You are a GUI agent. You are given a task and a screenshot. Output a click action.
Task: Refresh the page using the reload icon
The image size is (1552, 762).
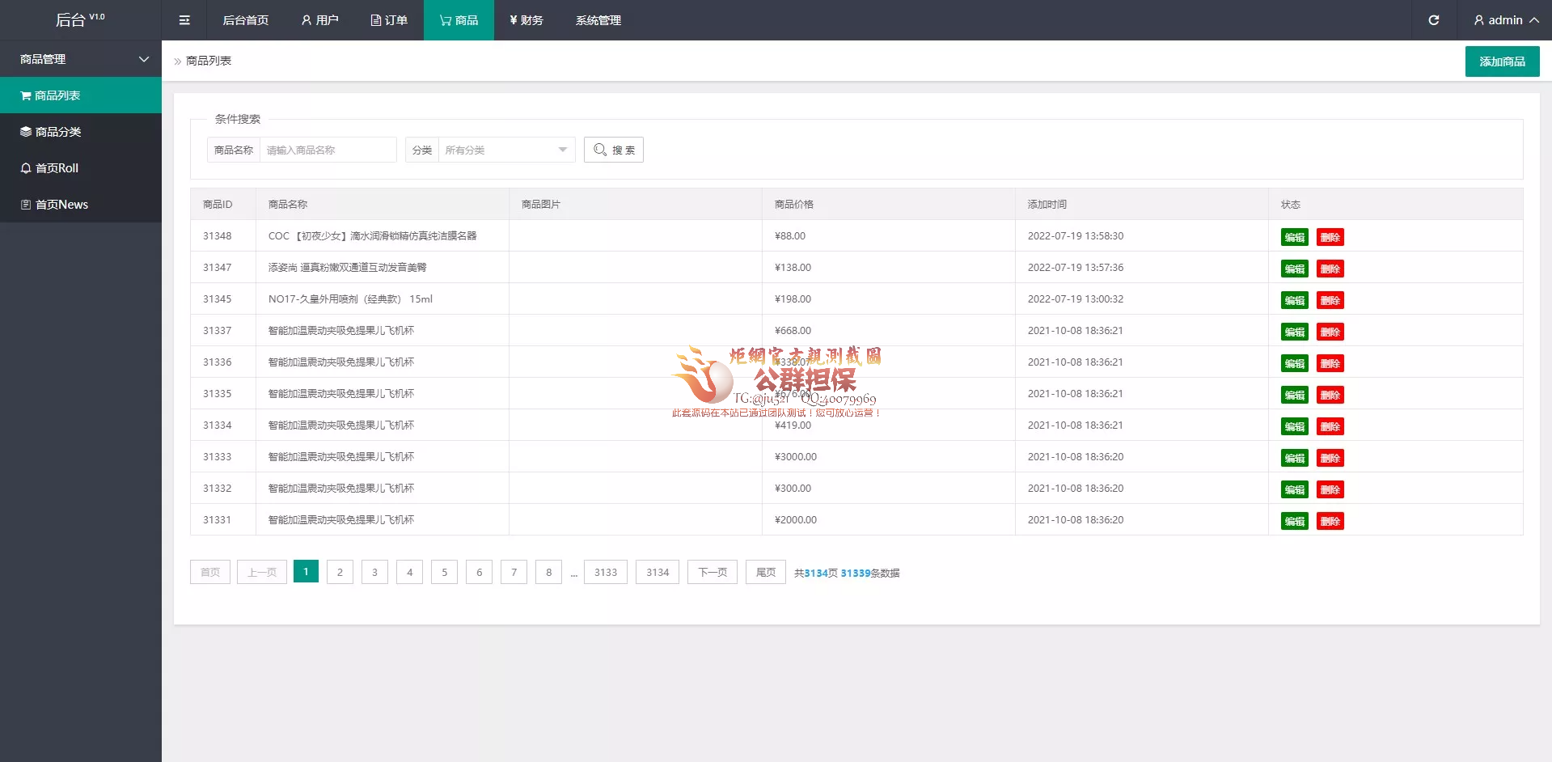pos(1434,20)
